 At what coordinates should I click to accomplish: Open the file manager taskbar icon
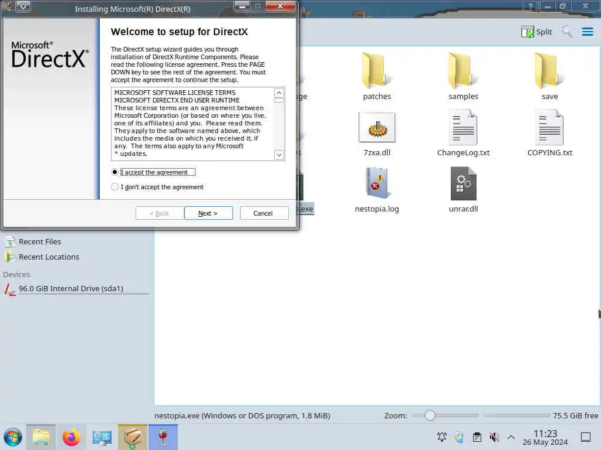tap(41, 437)
